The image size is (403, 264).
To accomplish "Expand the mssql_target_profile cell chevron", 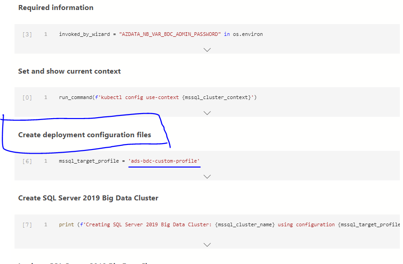I will (x=207, y=176).
